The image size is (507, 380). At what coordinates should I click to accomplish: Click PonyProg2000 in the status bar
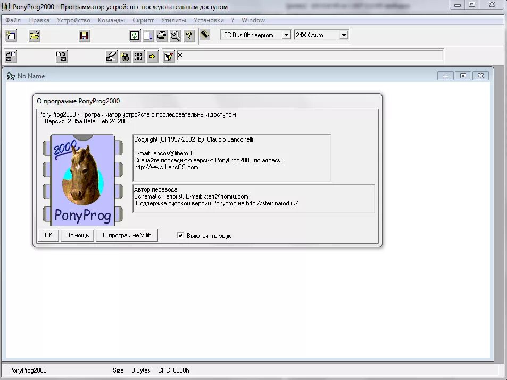coord(28,370)
